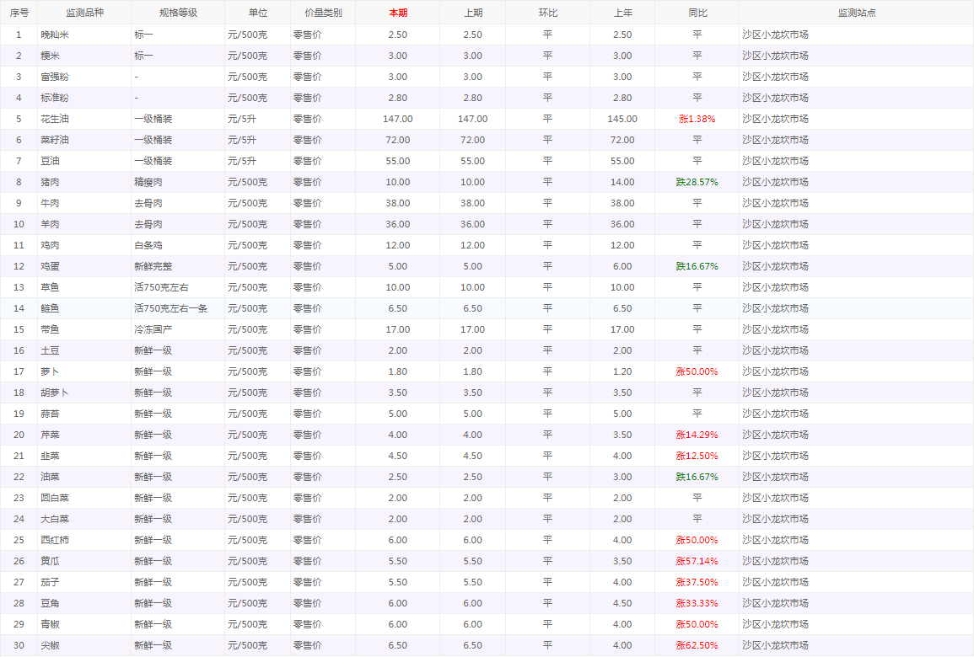Click the 涨57.14% value for 黄瓜

point(697,561)
